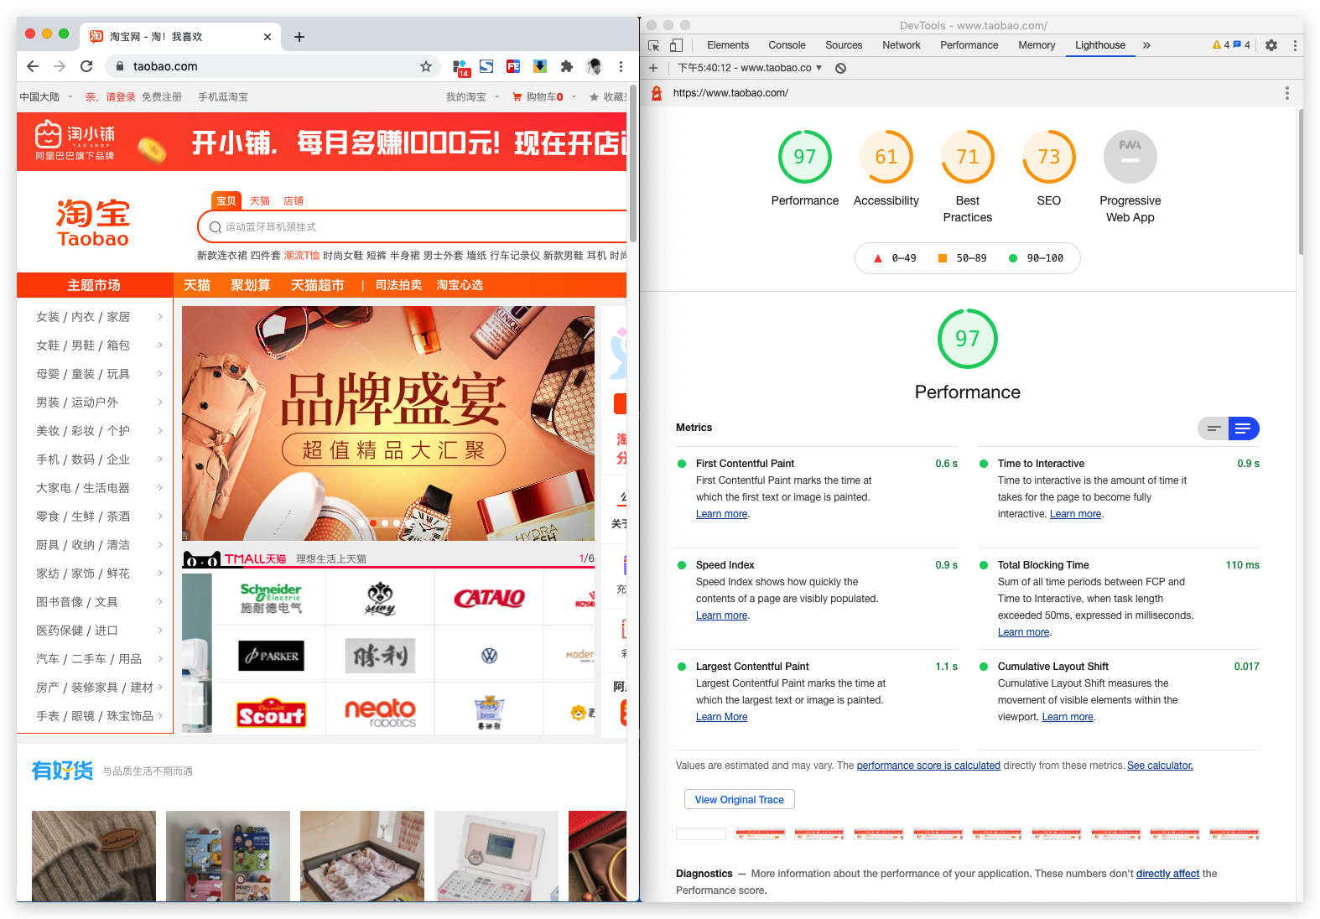Open the DevTools customize three-dot menu
This screenshot has height=919, width=1320.
point(1295,45)
